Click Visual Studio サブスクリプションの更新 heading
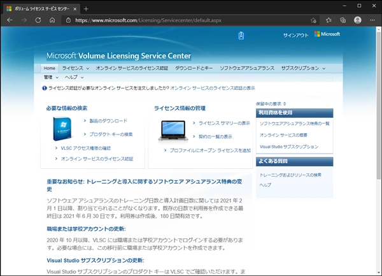The height and width of the screenshot is (276, 382). (95, 261)
